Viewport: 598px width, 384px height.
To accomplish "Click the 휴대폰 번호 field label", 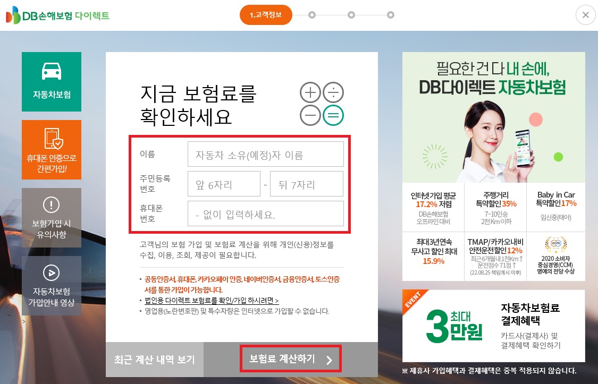I will coord(151,214).
